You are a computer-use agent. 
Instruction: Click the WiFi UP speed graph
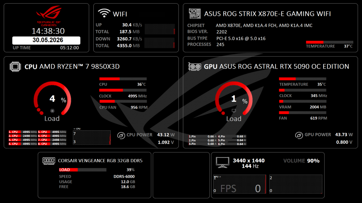click(160, 29)
